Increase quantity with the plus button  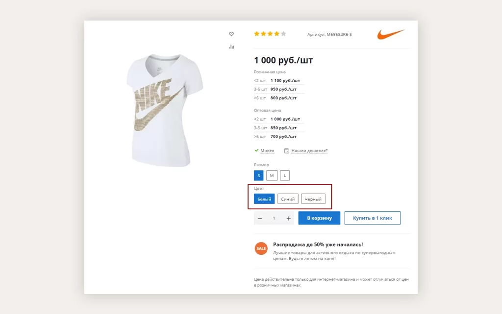289,218
